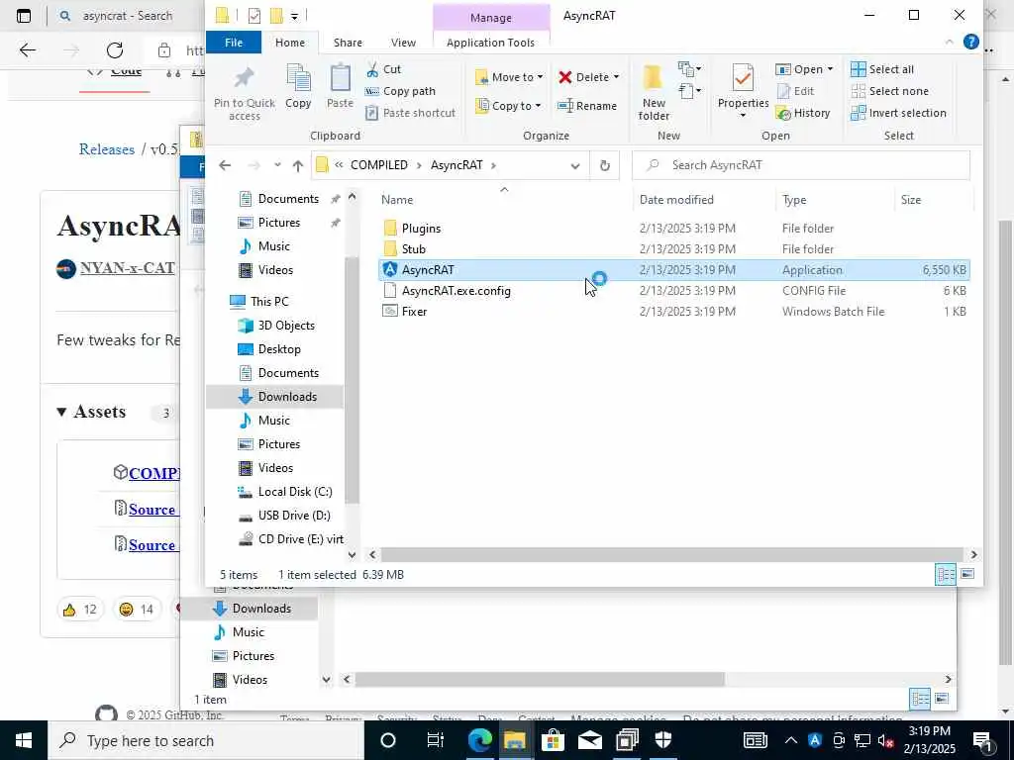Open Microsoft Store from the taskbar
The width and height of the screenshot is (1014, 760).
(x=553, y=740)
